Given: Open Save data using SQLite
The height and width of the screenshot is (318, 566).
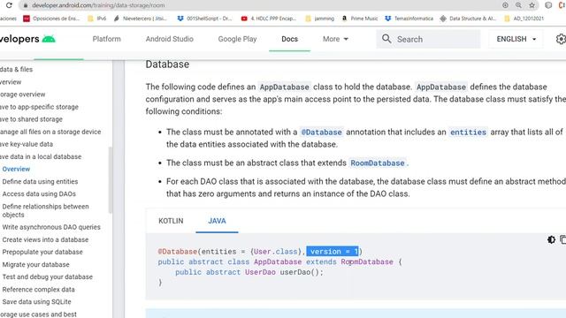Looking at the screenshot, I should 36,301.
